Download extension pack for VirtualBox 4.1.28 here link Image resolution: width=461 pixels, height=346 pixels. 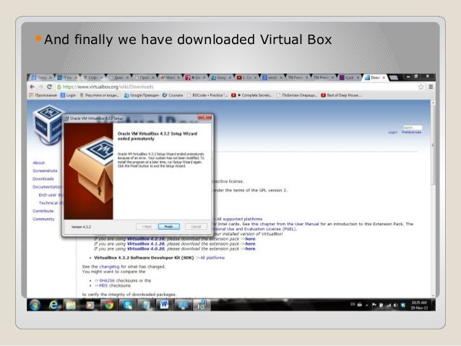click(x=250, y=243)
